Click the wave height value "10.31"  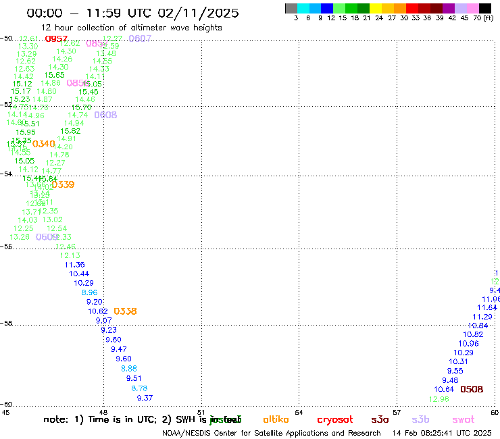click(x=459, y=361)
